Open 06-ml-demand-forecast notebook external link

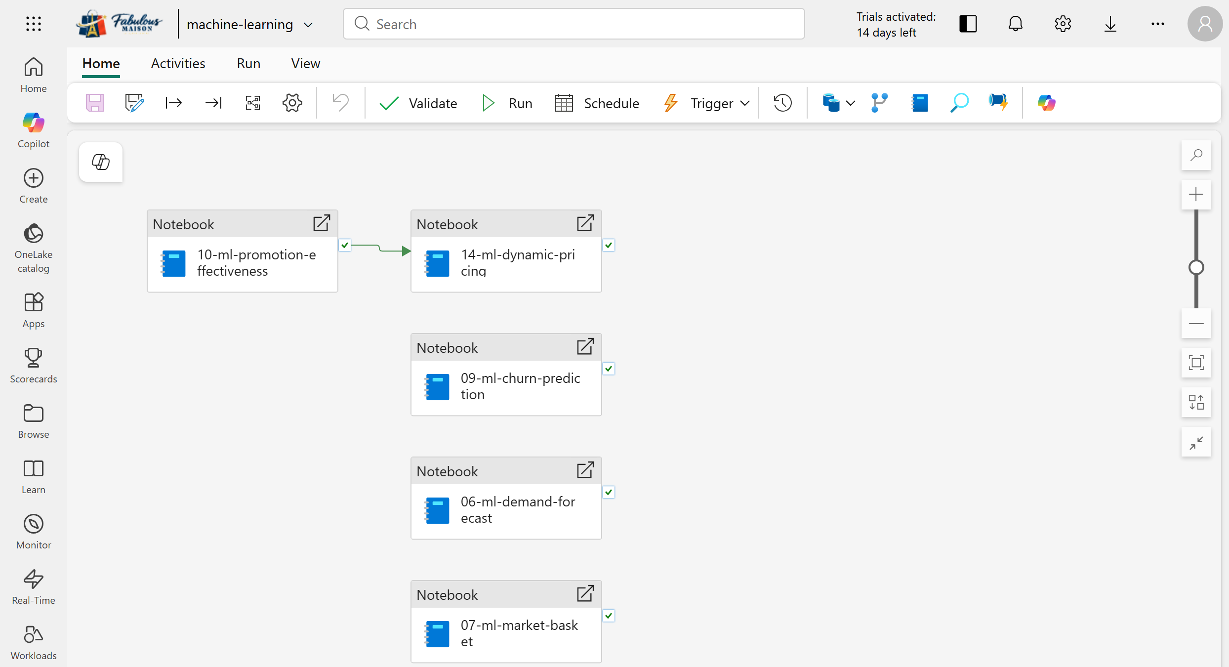point(585,470)
